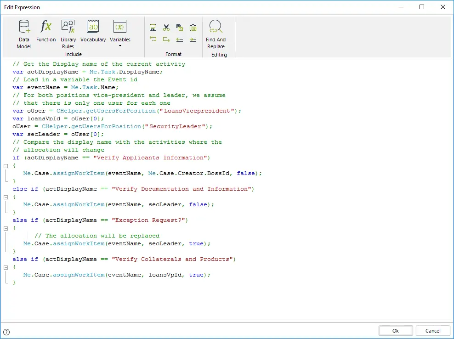Click the comment "// allocation will change"
The image size is (454, 339).
click(58, 150)
